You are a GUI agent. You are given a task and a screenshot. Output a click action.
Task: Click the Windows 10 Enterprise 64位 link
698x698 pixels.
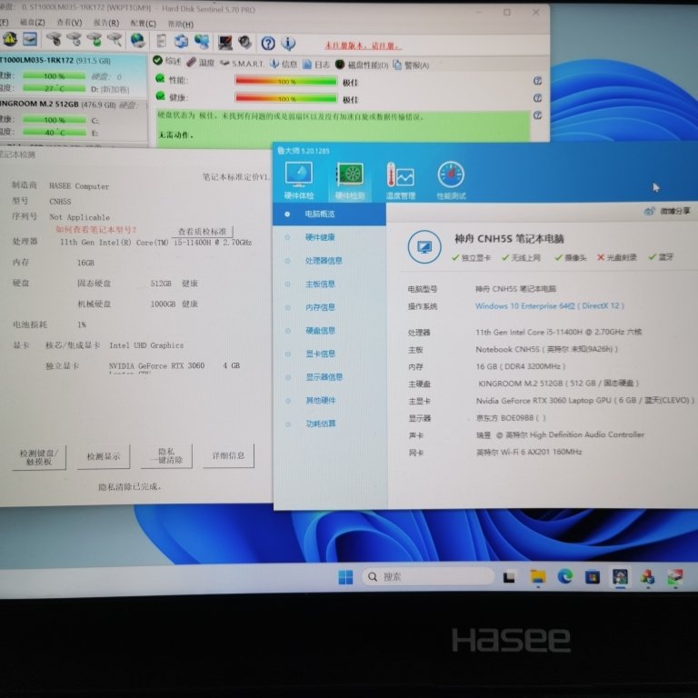pyautogui.click(x=549, y=305)
